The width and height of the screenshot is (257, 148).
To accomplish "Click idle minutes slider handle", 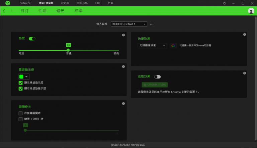I will [x=25, y=130].
